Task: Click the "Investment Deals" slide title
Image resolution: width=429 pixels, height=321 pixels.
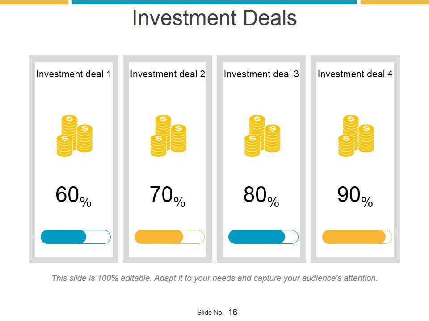Action: 214,19
